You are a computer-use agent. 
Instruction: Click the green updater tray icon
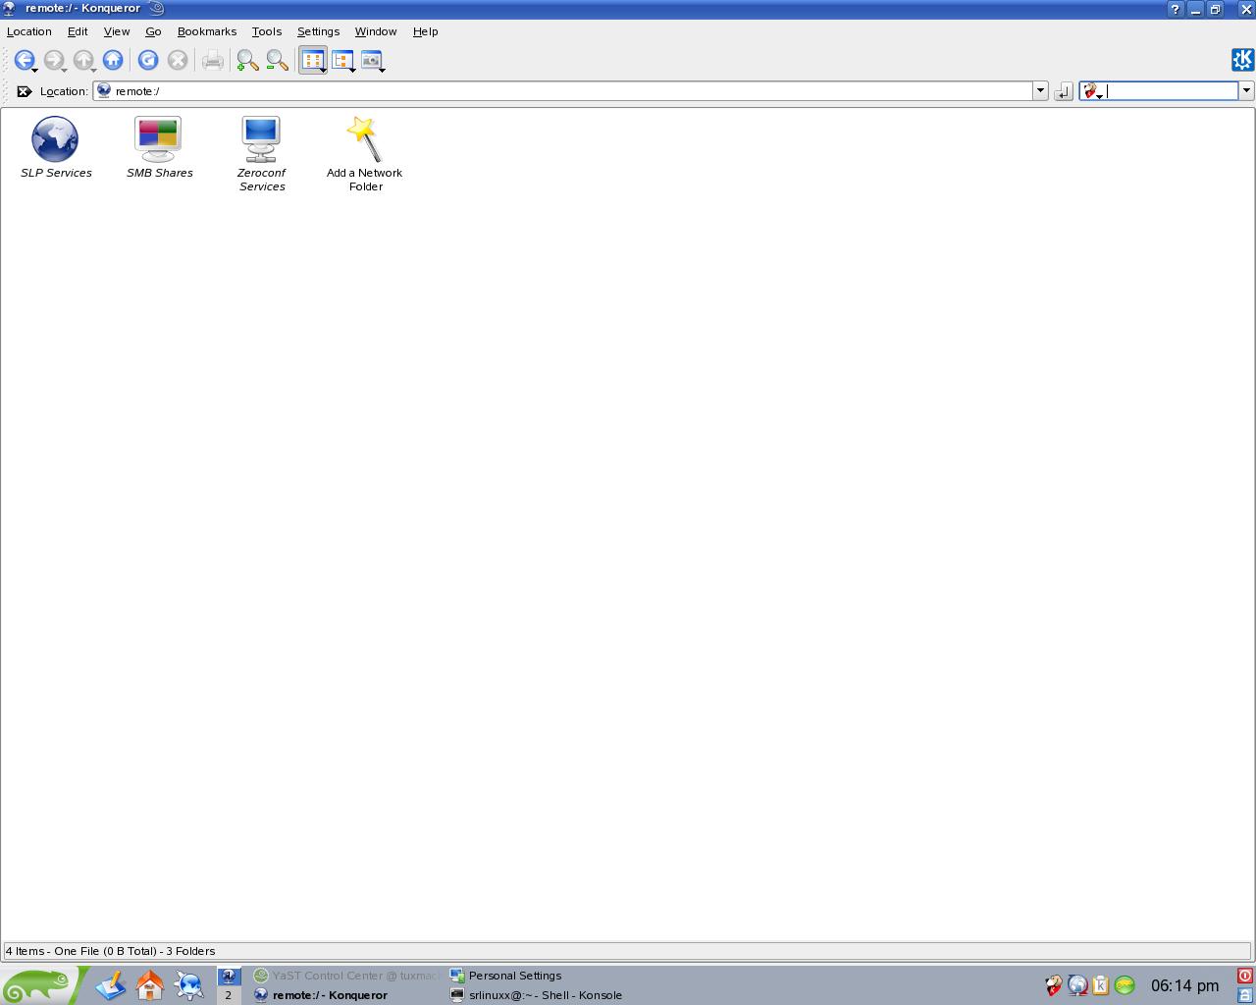1125,985
